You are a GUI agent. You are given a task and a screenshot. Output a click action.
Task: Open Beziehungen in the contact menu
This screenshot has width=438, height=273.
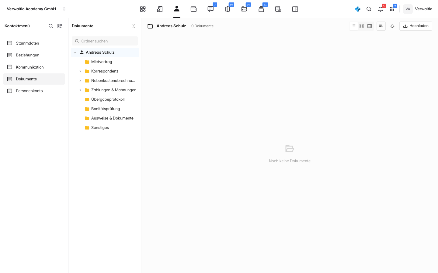pos(34,55)
